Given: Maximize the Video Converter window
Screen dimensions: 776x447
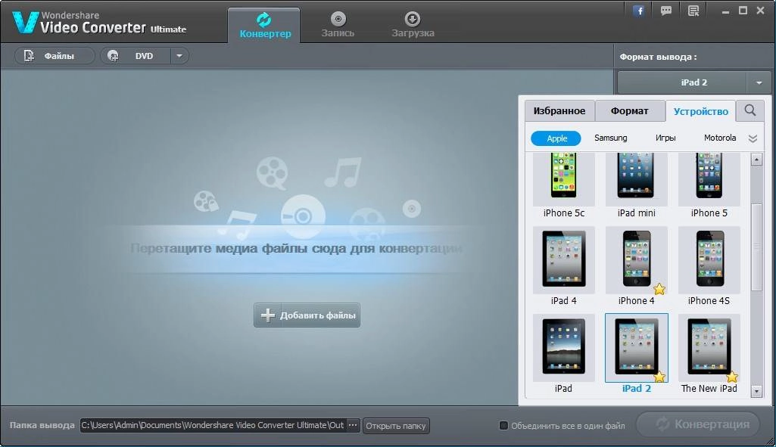Looking at the screenshot, I should 743,11.
